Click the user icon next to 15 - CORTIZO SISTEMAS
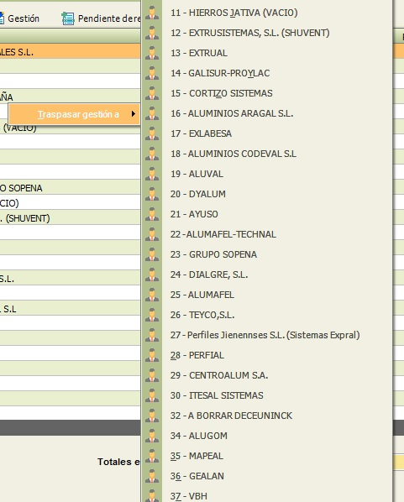The image size is (404, 502). (x=152, y=93)
